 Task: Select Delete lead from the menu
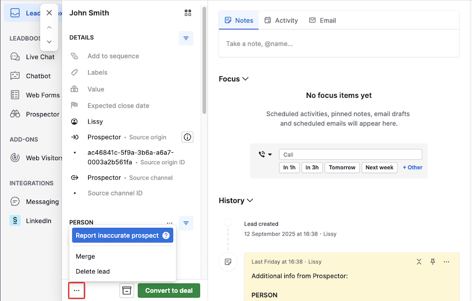(93, 271)
